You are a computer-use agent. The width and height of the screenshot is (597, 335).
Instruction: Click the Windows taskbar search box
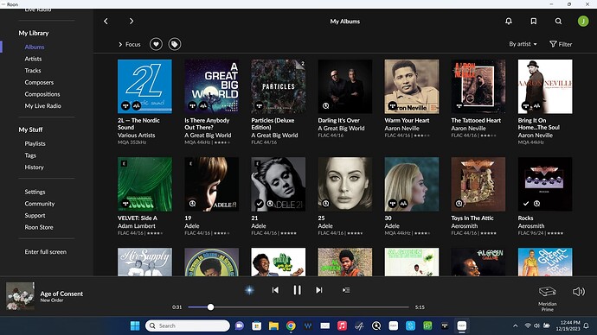tap(188, 326)
